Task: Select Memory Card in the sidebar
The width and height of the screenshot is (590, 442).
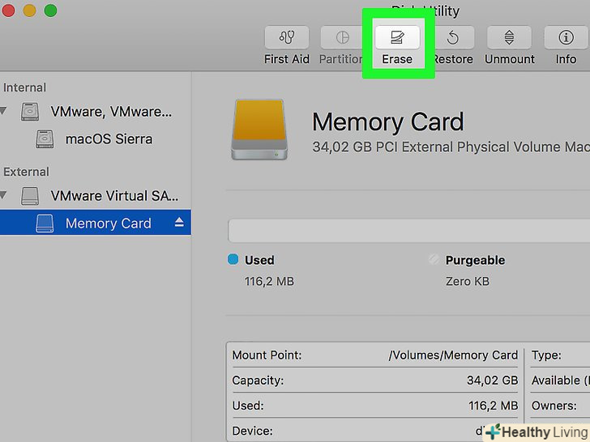Action: click(x=108, y=223)
